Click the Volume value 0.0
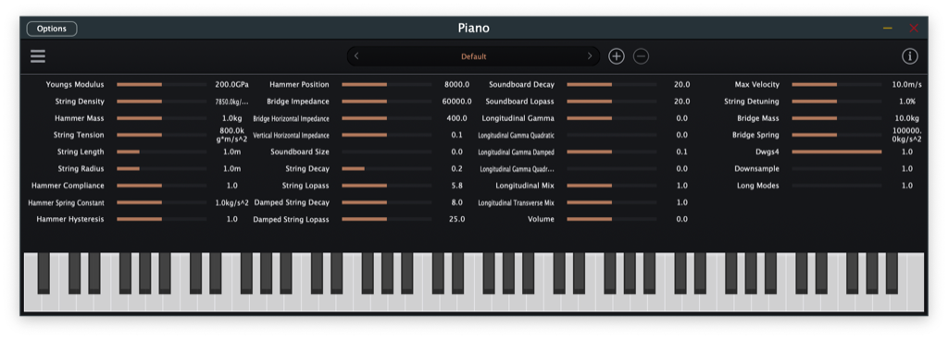948x339 pixels. pyautogui.click(x=682, y=219)
